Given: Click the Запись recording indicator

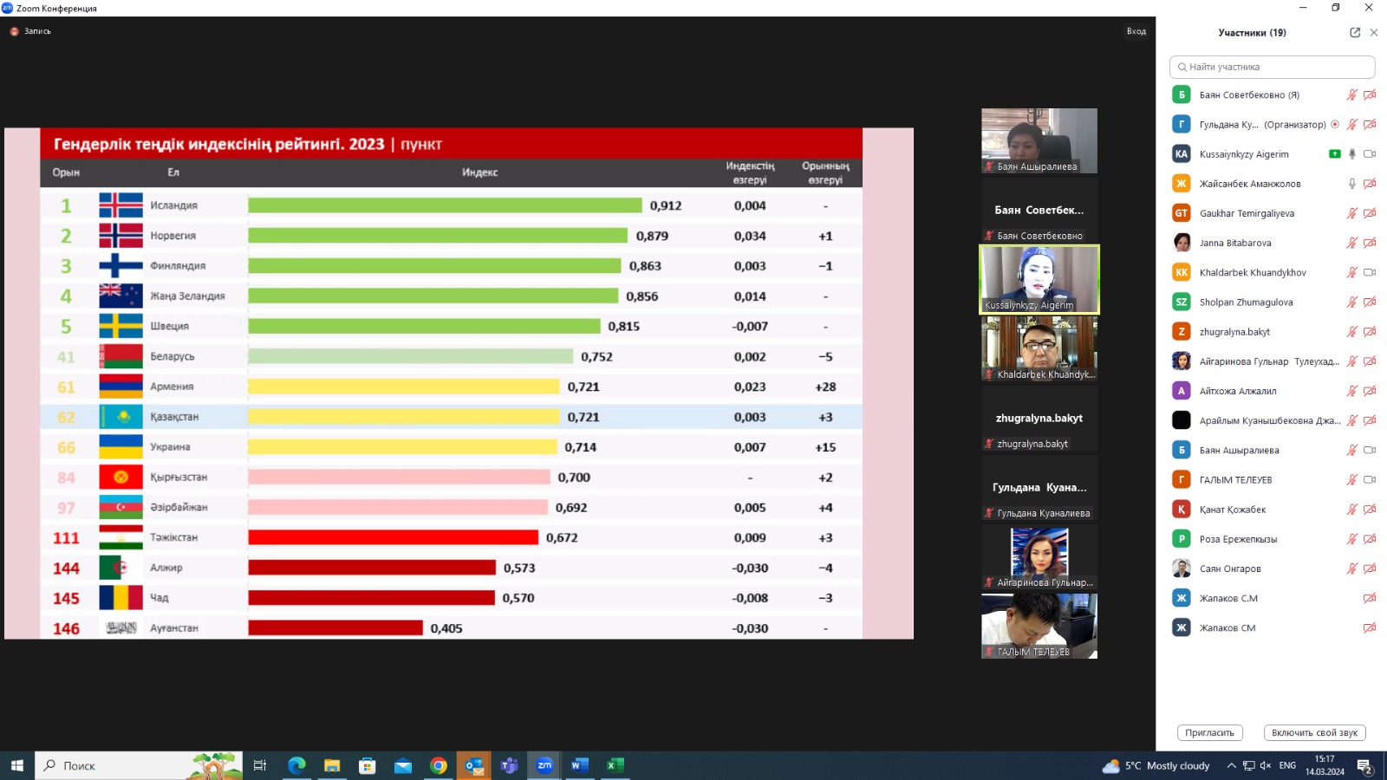Looking at the screenshot, I should point(30,31).
